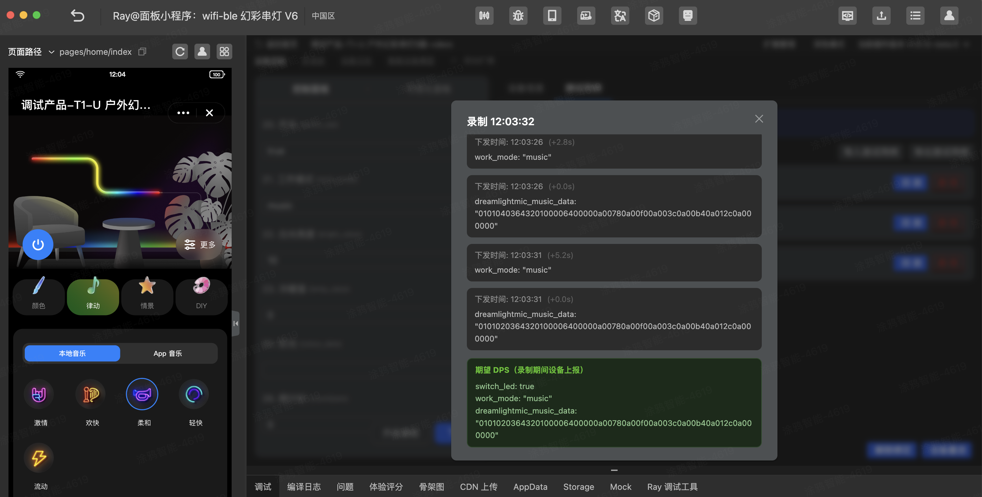Viewport: 982px width, 497px height.
Task: Toggle the blue light power button
Action: tap(38, 244)
